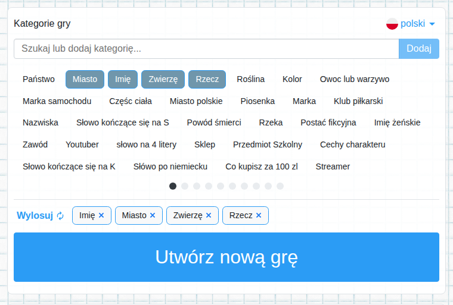The height and width of the screenshot is (305, 453).
Task: Pick the Imię żeńskie category
Action: [x=397, y=123]
